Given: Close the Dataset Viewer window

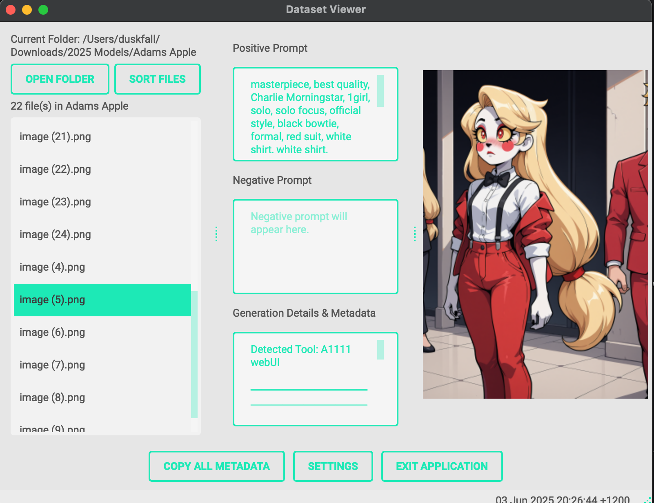Looking at the screenshot, I should pyautogui.click(x=11, y=9).
